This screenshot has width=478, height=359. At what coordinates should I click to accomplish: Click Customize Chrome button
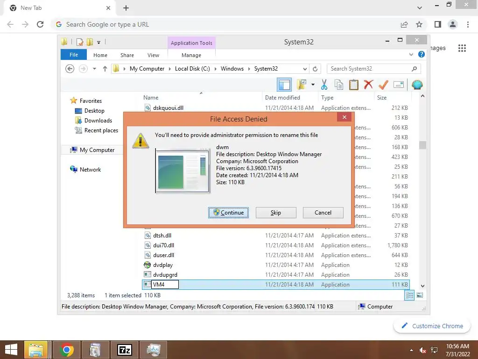(432, 326)
